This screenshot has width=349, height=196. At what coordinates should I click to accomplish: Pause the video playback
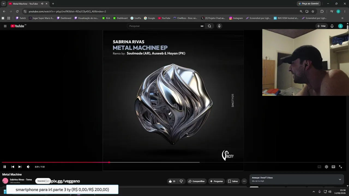click(x=5, y=167)
